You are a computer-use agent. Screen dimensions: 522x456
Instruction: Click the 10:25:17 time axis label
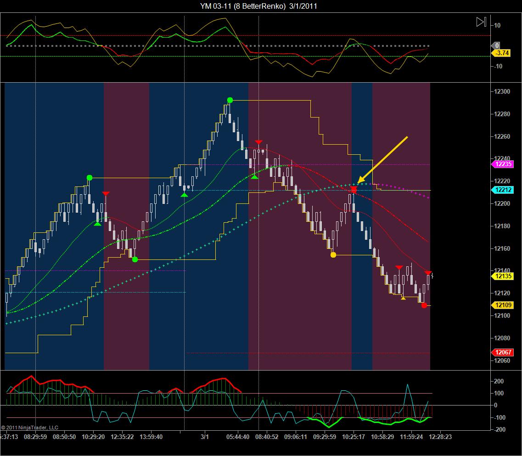pos(354,437)
